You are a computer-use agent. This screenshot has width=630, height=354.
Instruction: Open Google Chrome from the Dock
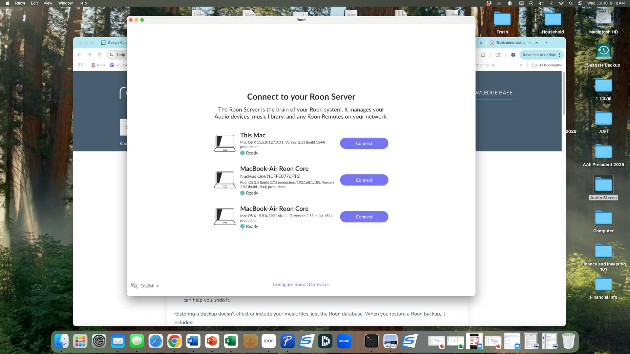click(x=174, y=341)
